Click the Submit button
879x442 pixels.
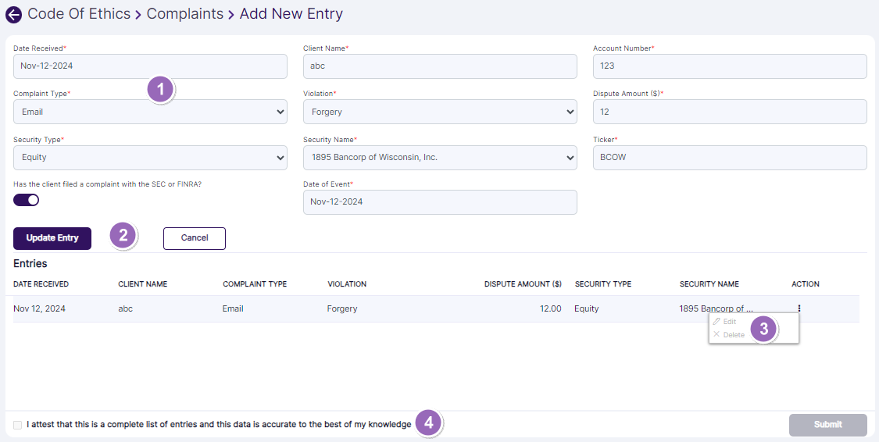pyautogui.click(x=828, y=425)
